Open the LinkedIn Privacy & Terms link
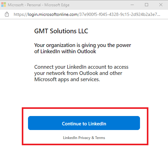The height and width of the screenshot is (158, 168). point(84,138)
